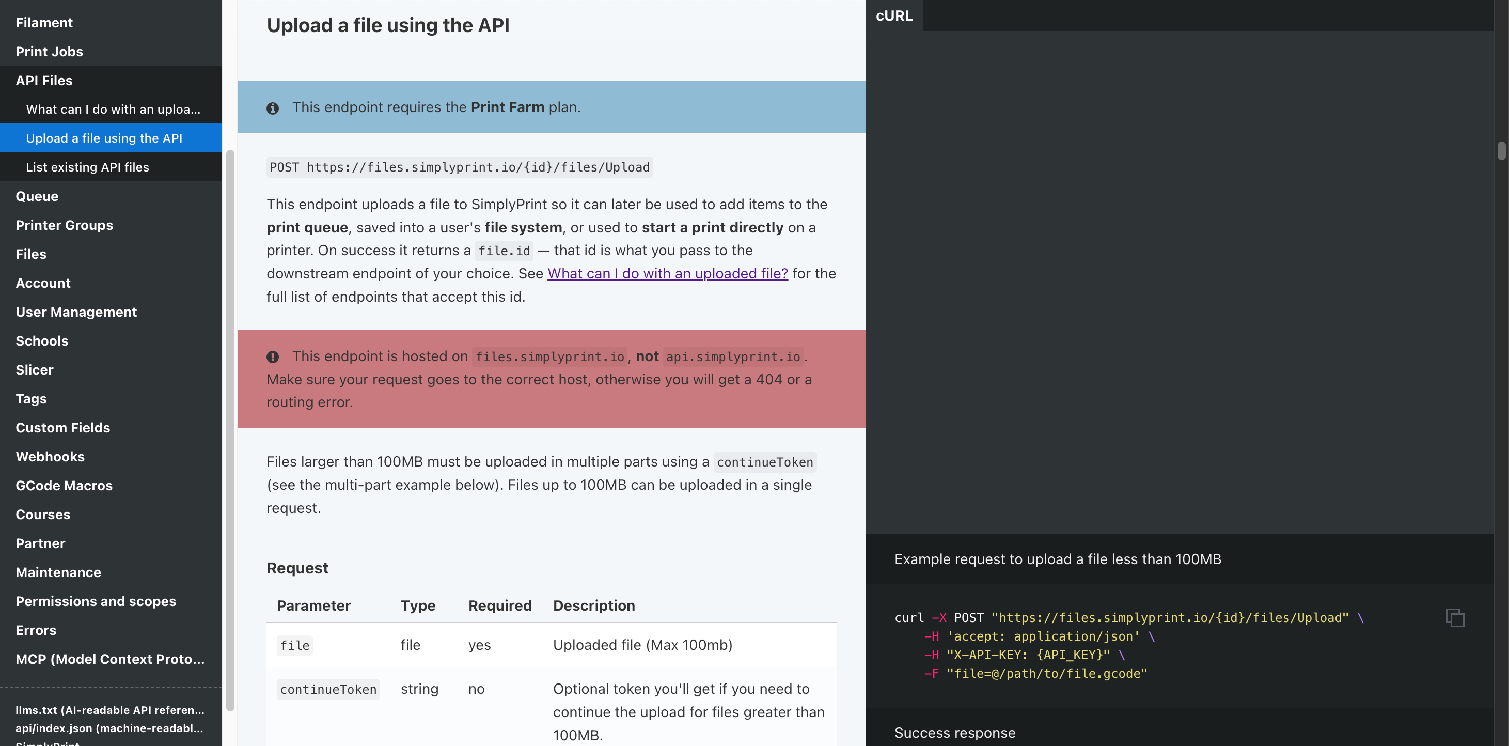Click the 'files.simplyprint.io' code in warning

(x=549, y=357)
